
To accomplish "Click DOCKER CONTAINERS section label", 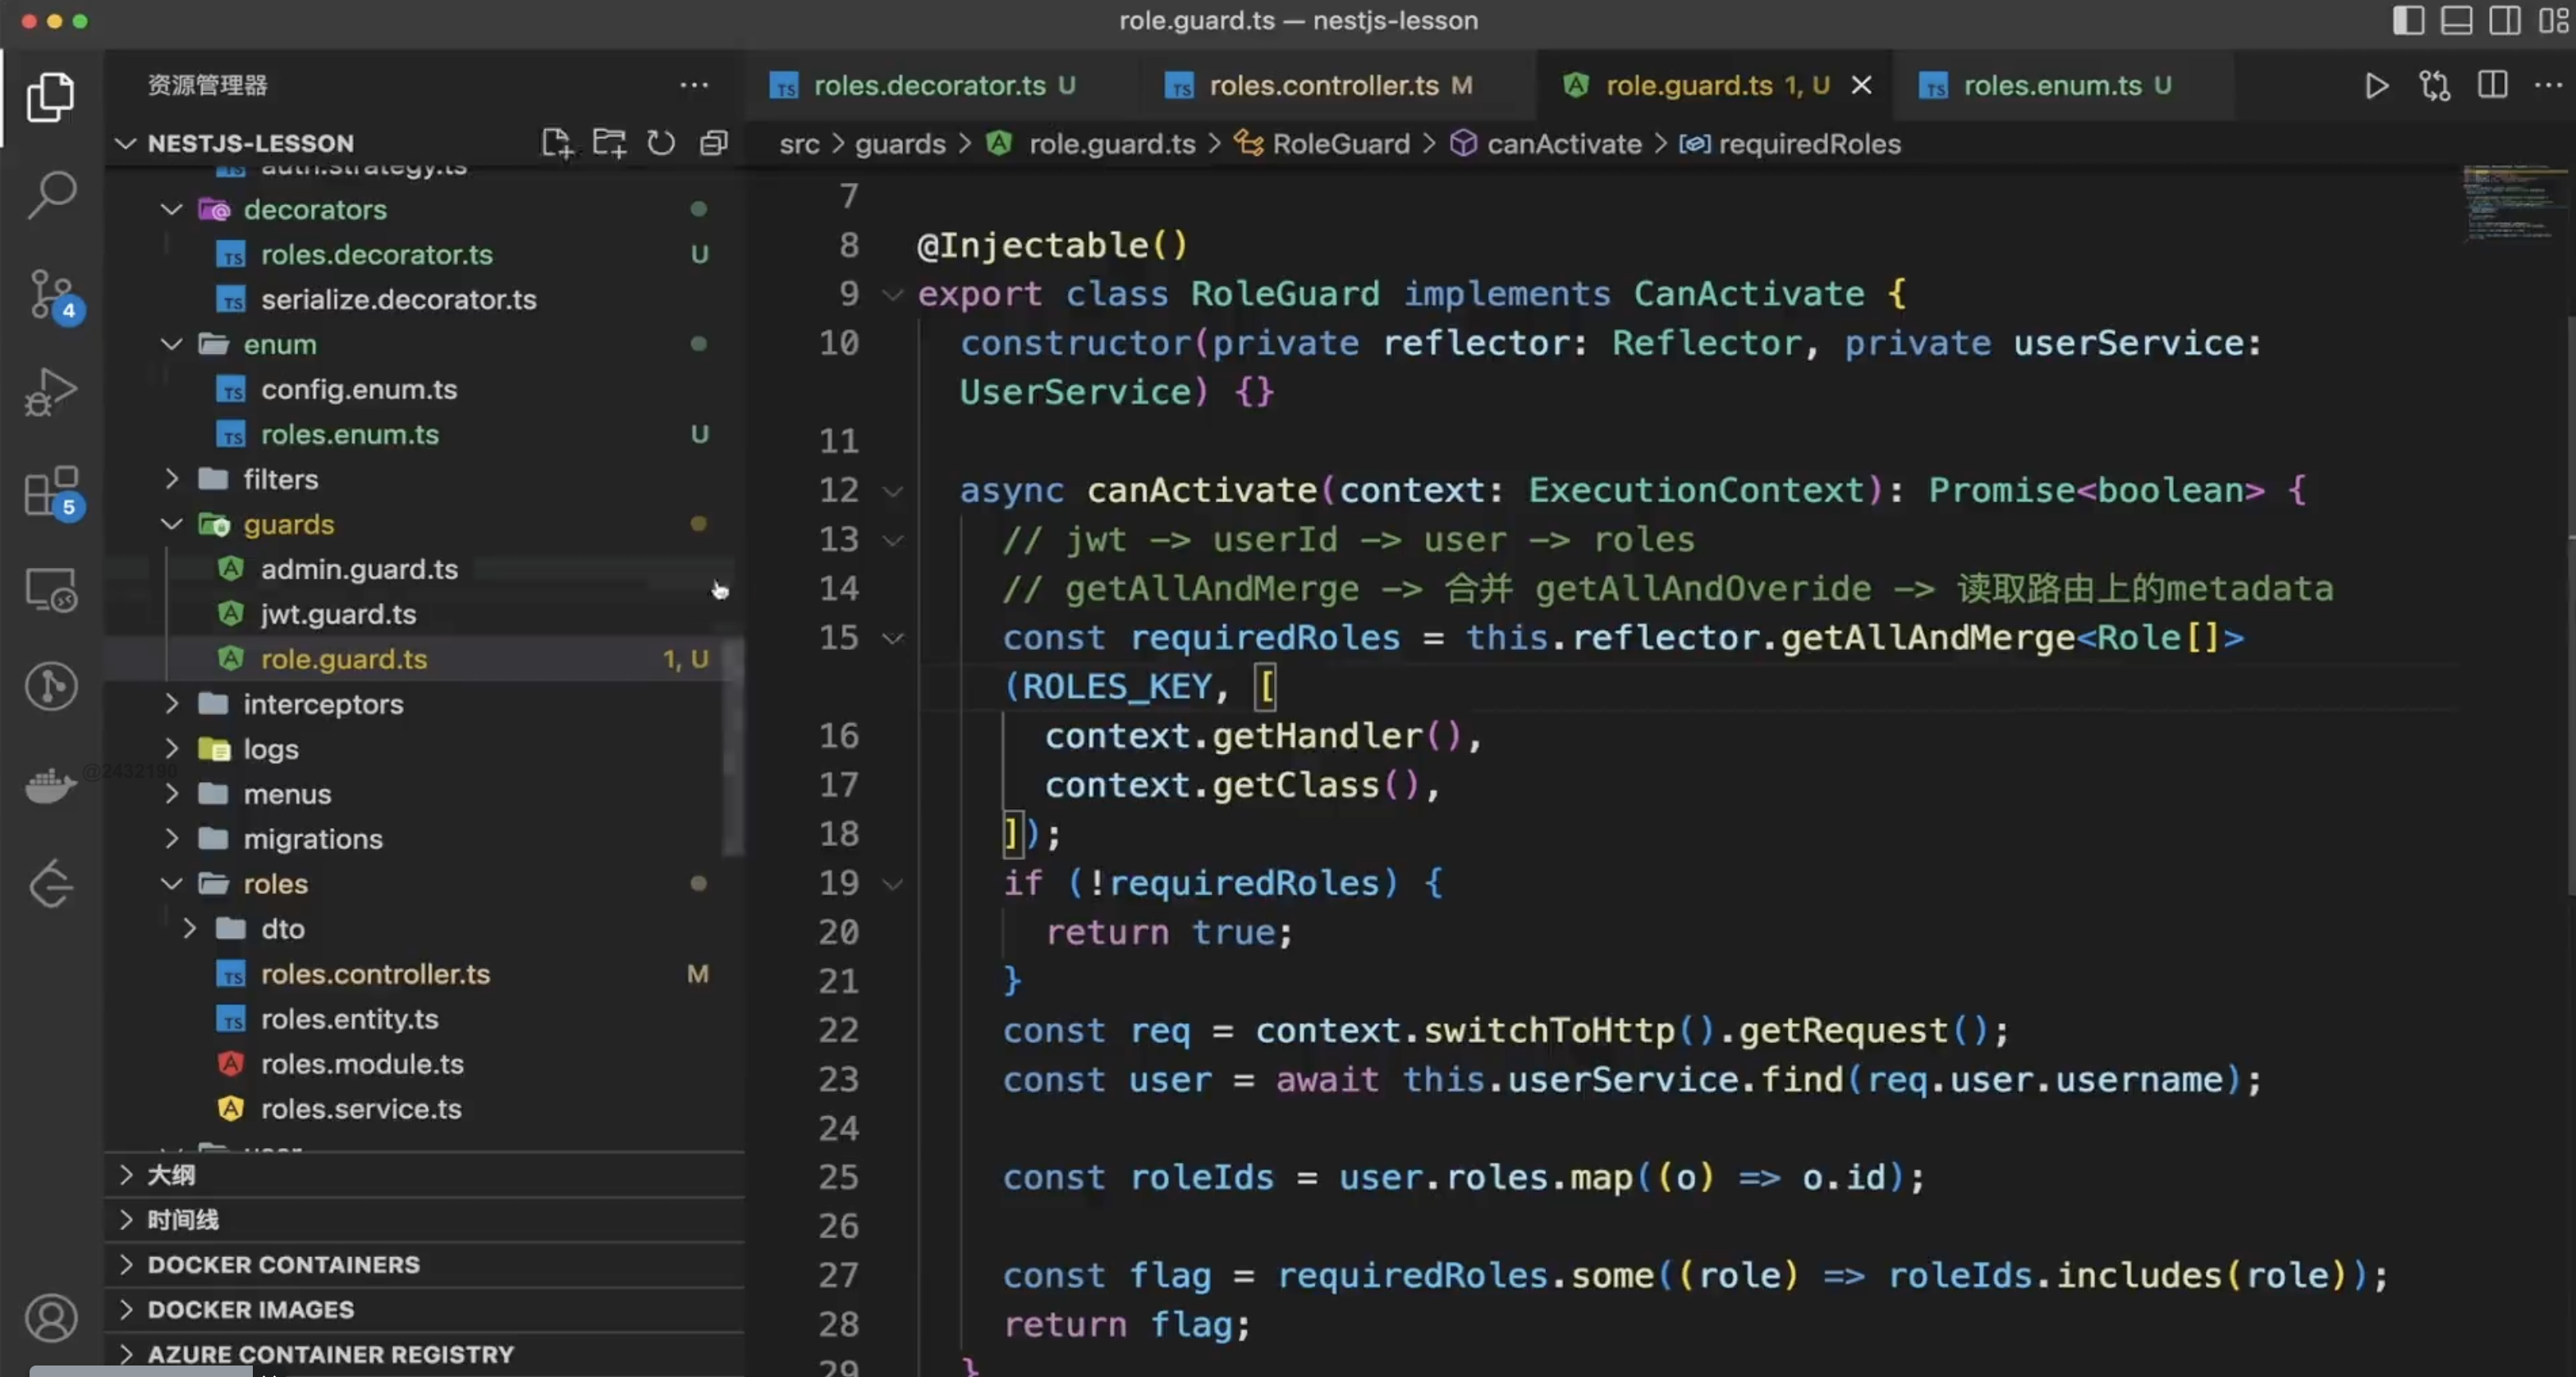I will coord(283,1265).
